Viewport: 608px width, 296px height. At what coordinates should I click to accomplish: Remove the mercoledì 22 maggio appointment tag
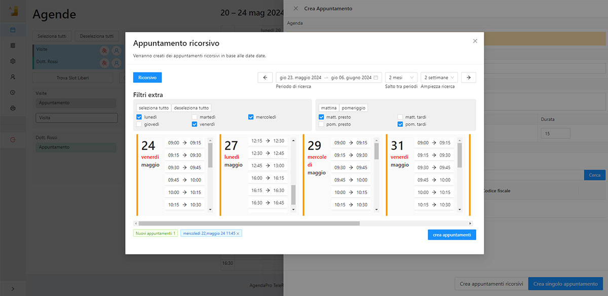pyautogui.click(x=238, y=233)
